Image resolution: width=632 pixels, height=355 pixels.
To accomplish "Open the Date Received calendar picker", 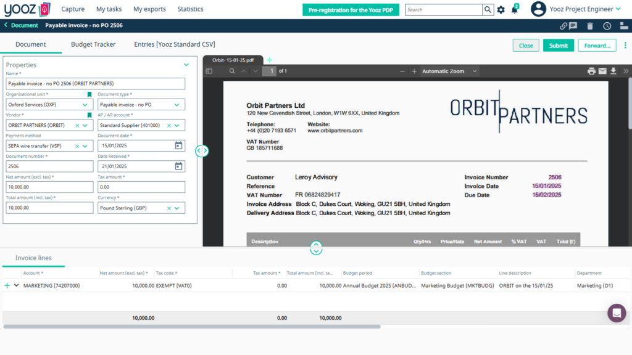I will point(178,166).
